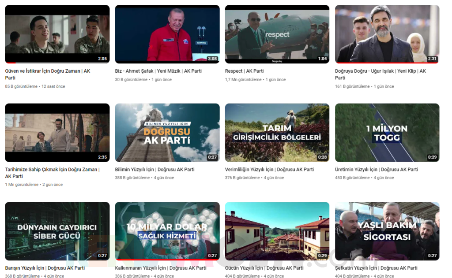Screen dimensions: 452x278
Task: Play the 2:35 video with the walking couple
Action: pyautogui.click(x=57, y=133)
